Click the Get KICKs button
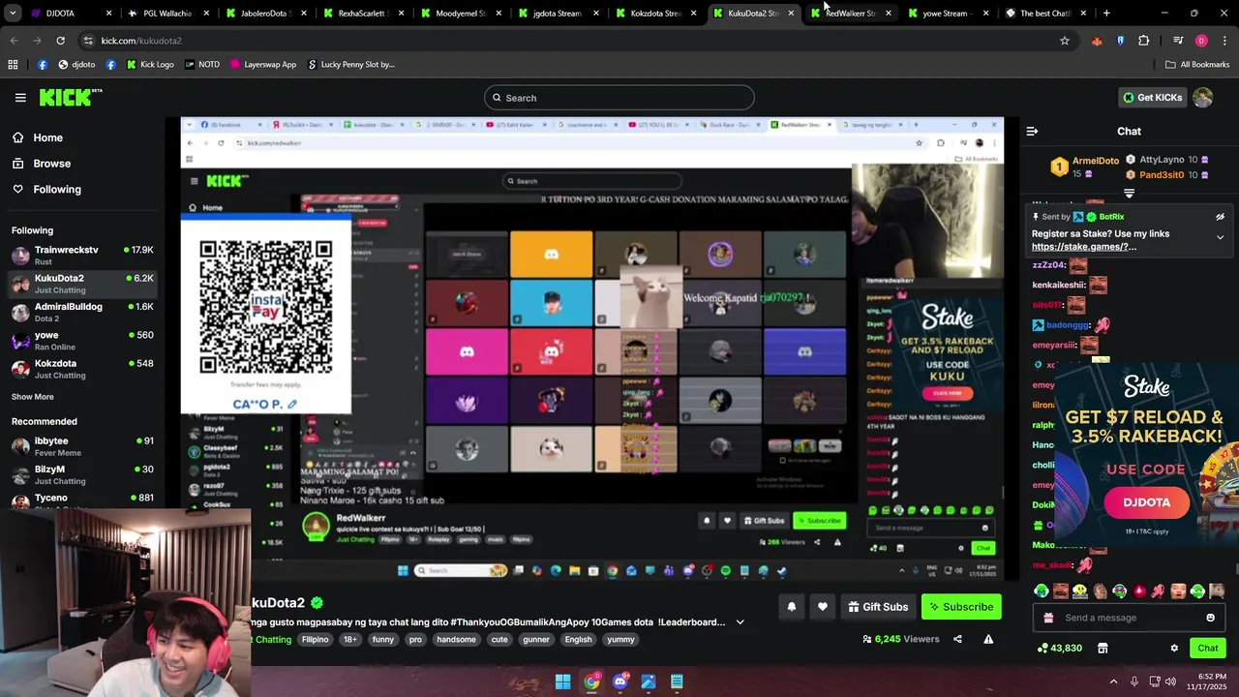Screen dimensions: 1239x697 tap(1152, 98)
